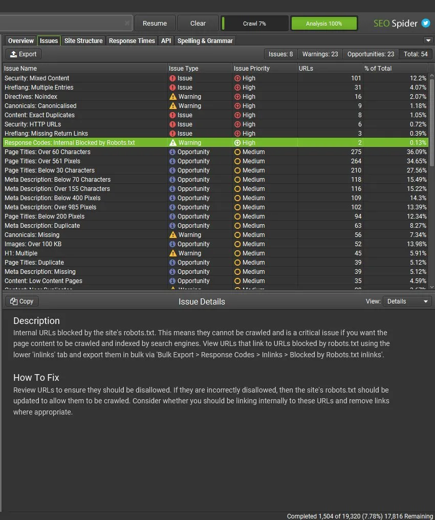Open the View Details dropdown

pos(407,301)
